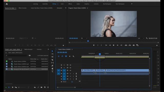Open timeline sequence panel menu
Screen dimensions: 164x92
pyautogui.click(x=72, y=49)
